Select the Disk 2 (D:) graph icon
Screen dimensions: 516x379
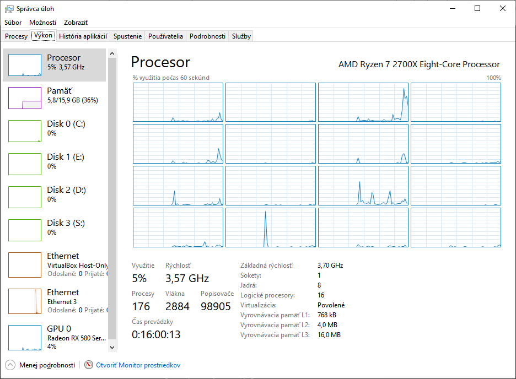(x=25, y=197)
